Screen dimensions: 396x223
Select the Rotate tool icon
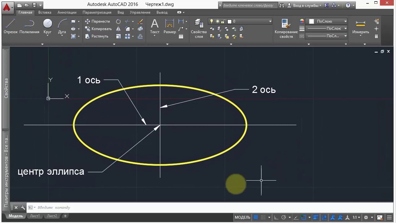click(118, 22)
